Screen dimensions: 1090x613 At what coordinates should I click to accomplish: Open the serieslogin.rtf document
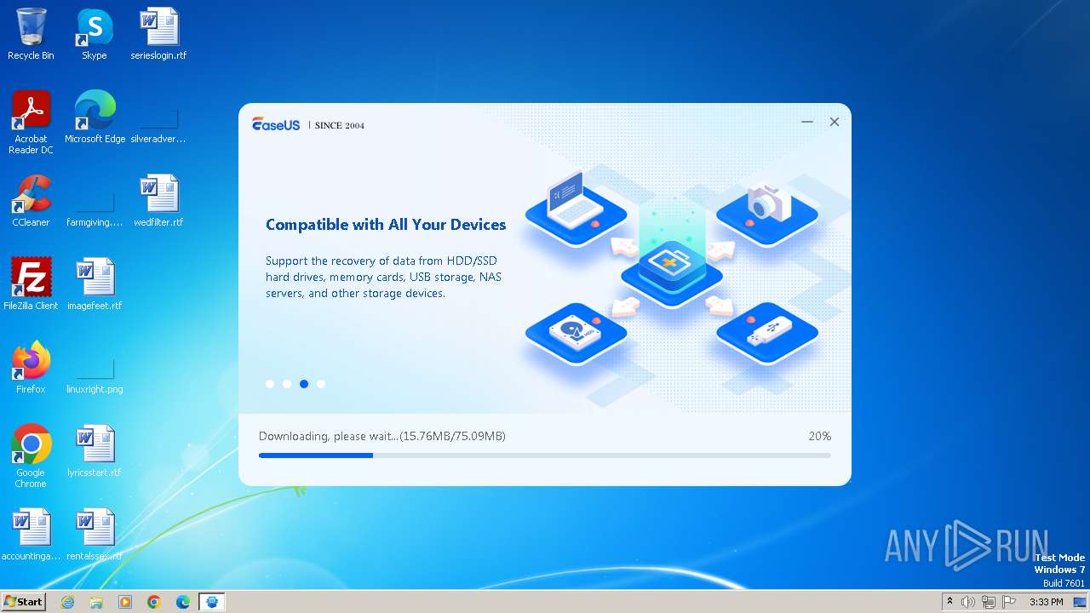pyautogui.click(x=158, y=34)
